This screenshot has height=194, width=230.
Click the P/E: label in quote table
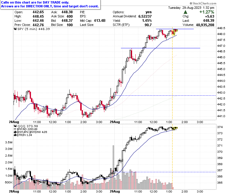click(x=83, y=12)
